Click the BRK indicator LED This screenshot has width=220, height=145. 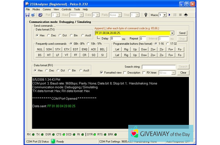coord(116,135)
